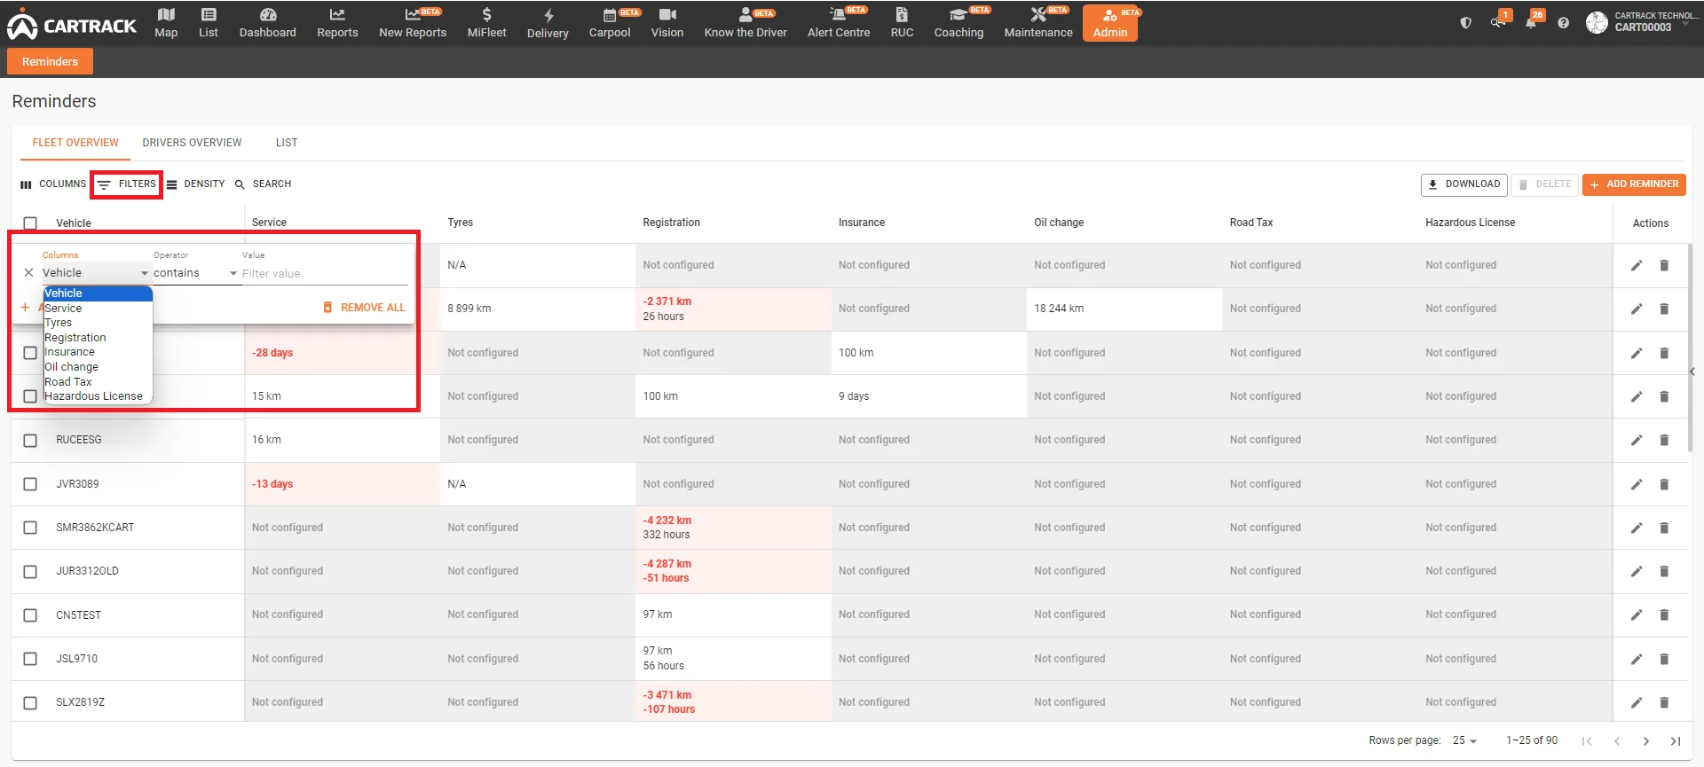Viewport: 1704px width, 767px height.
Task: Sort by Registration column header
Action: pos(671,223)
